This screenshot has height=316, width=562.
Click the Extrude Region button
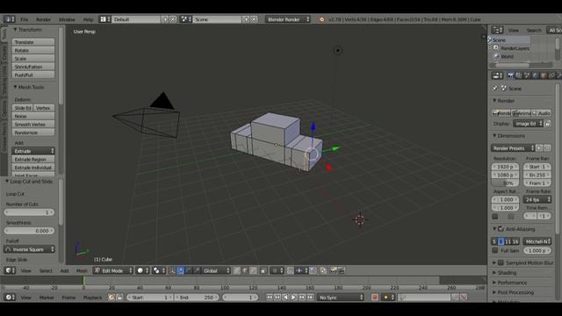point(33,159)
